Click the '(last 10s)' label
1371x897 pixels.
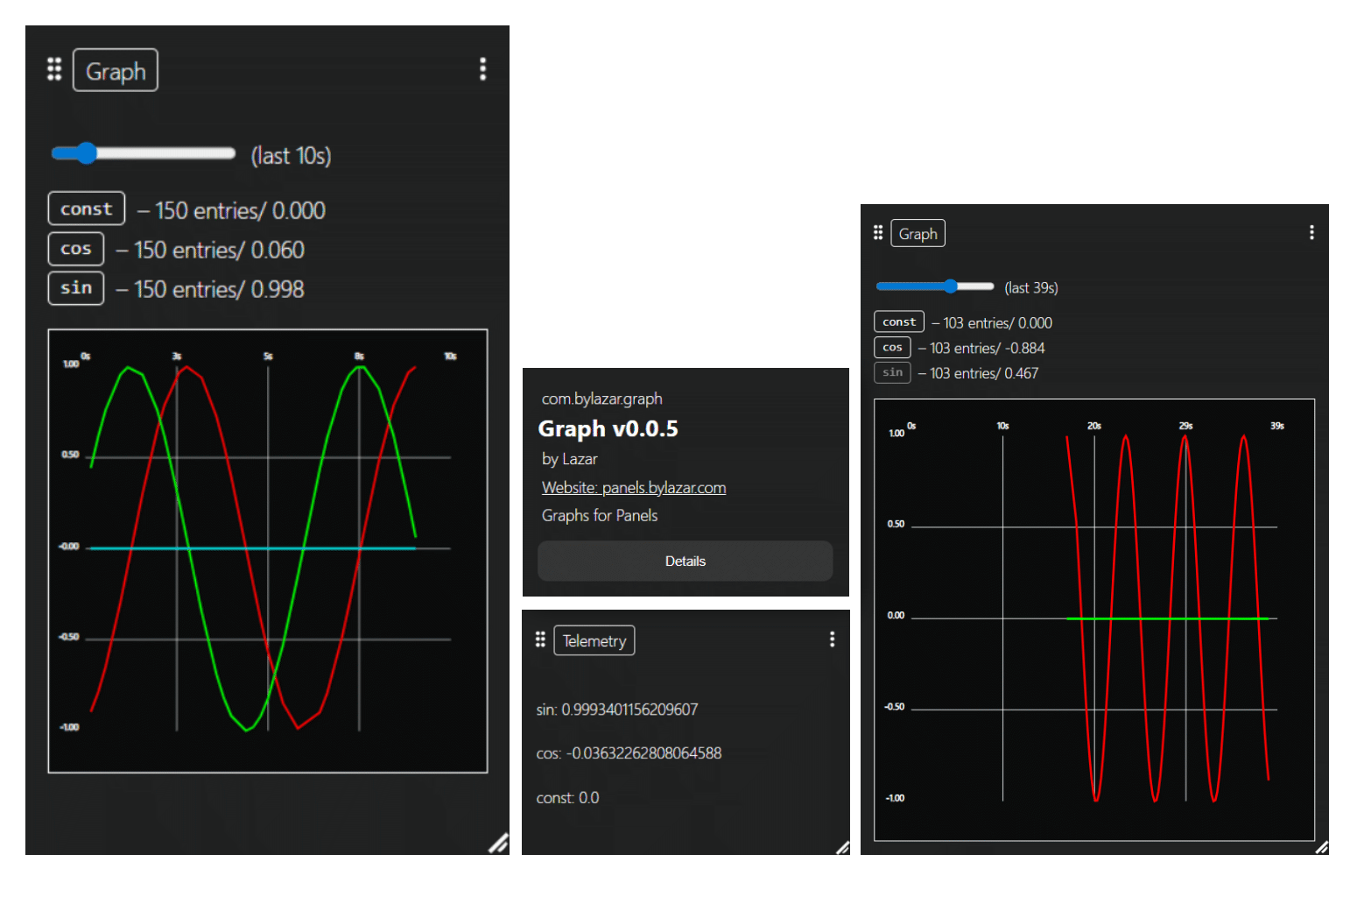click(292, 156)
